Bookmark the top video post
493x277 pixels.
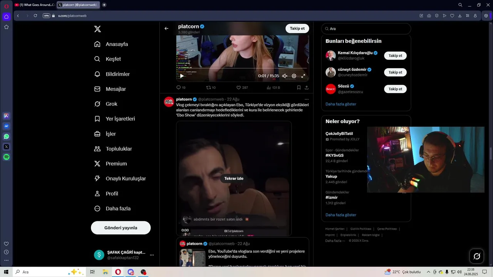[299, 88]
